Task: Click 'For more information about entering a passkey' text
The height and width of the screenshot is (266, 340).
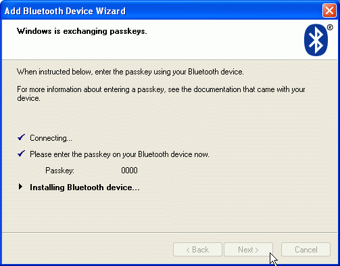Action: (161, 93)
